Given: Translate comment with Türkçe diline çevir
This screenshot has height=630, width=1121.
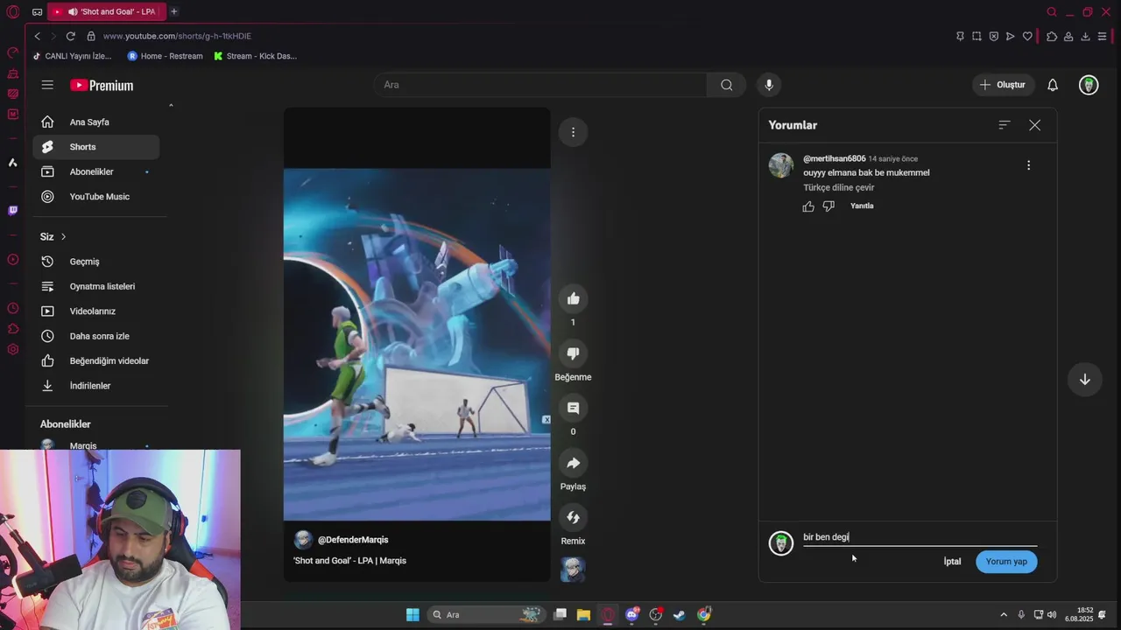Looking at the screenshot, I should pos(838,187).
